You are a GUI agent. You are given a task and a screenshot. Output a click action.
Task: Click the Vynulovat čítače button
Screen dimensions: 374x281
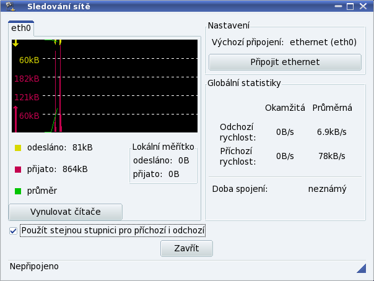(x=66, y=212)
